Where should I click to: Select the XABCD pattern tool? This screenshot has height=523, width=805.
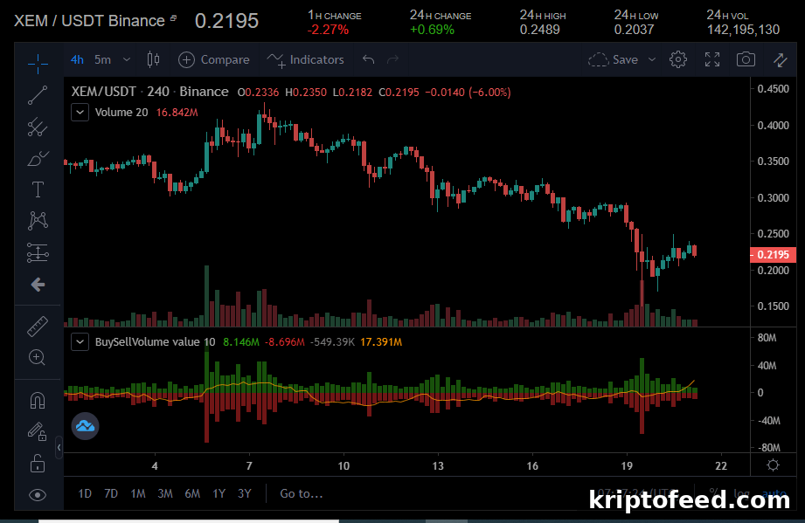(38, 221)
